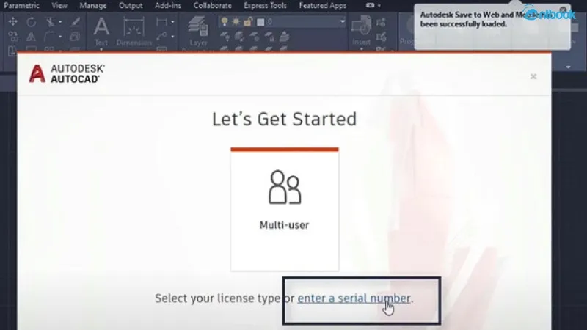Click the Dimension tool icon

(x=134, y=28)
